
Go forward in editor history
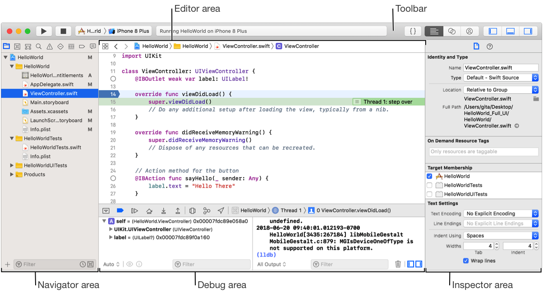pos(126,46)
